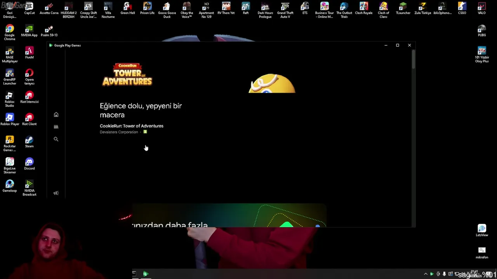Image resolution: width=497 pixels, height=279 pixels.
Task: Launch Goose Goose Duck desktop icon
Action: (x=167, y=10)
